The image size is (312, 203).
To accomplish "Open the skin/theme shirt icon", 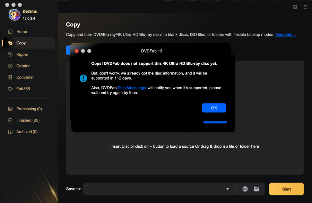I will (295, 7).
